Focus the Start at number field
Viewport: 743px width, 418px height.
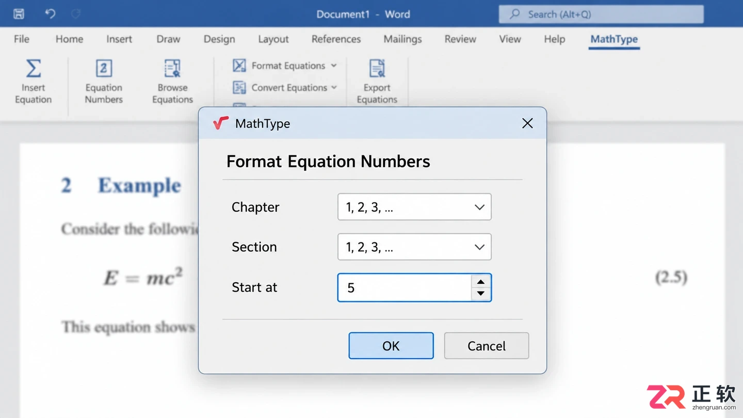[405, 287]
